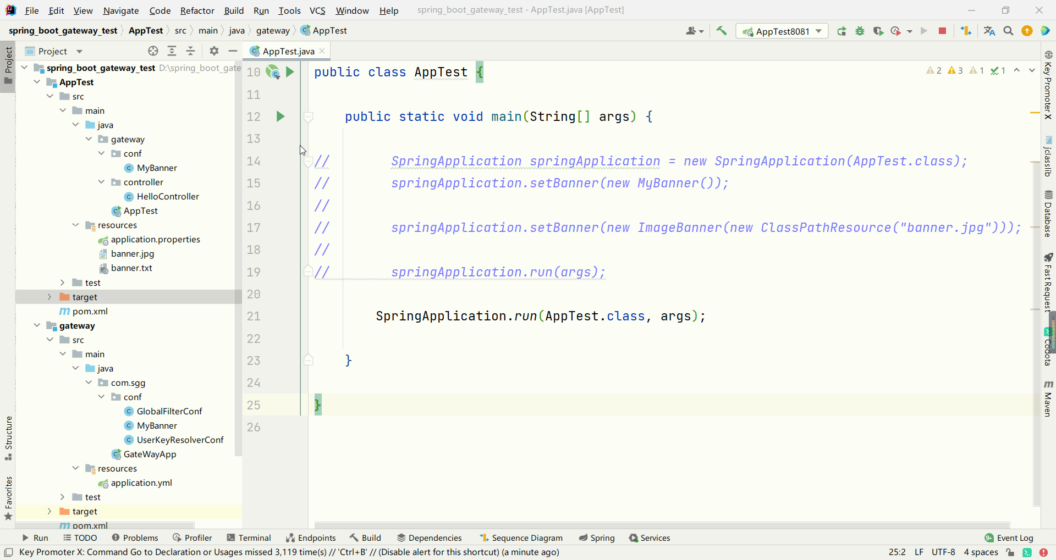This screenshot has width=1056, height=560.
Task: Collapse all nodes in Project panel
Action: coord(190,51)
